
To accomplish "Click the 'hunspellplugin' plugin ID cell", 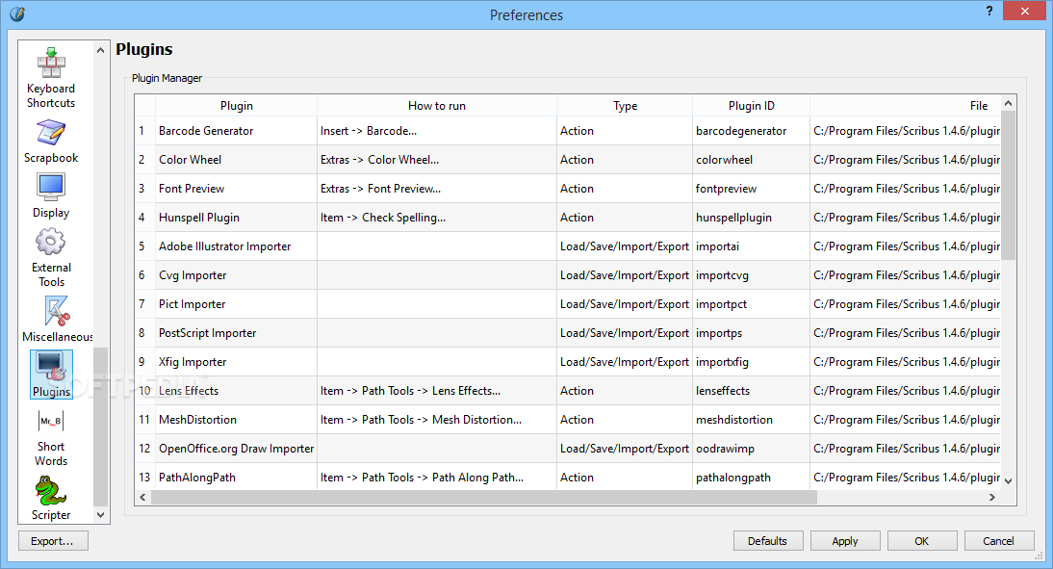I will [x=752, y=218].
